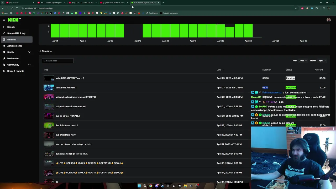Click the Stream URL & Key link icon
The width and height of the screenshot is (336, 189).
click(4, 33)
